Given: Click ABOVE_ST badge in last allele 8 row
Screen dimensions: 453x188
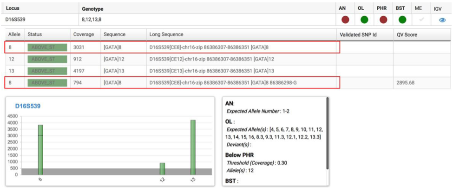Looking at the screenshot, I should point(47,83).
